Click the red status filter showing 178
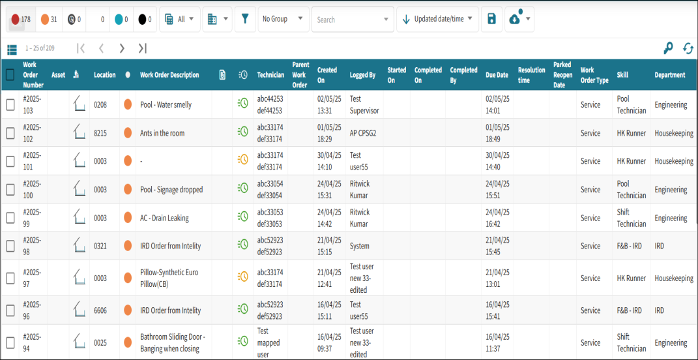Image resolution: width=698 pixels, height=360 pixels. click(x=20, y=20)
